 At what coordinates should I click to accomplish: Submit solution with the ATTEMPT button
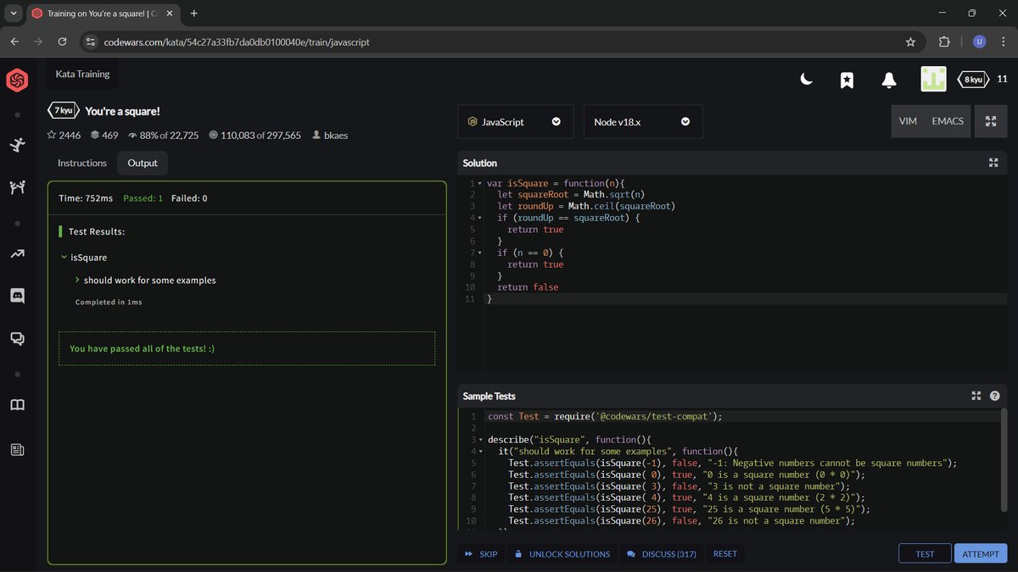coord(980,553)
